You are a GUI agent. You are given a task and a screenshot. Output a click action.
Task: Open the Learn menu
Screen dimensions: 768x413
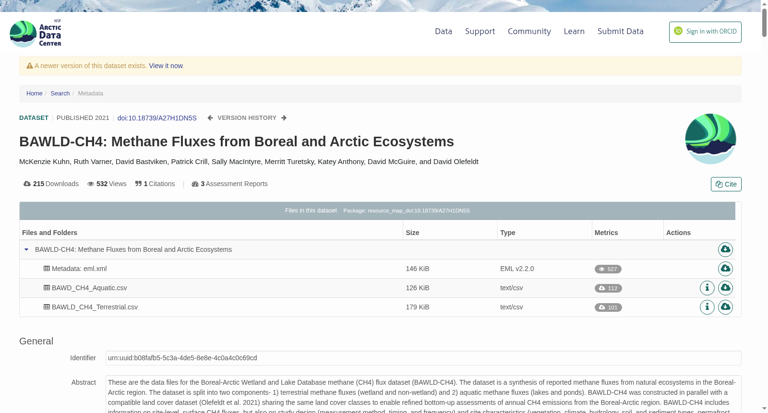tap(574, 31)
